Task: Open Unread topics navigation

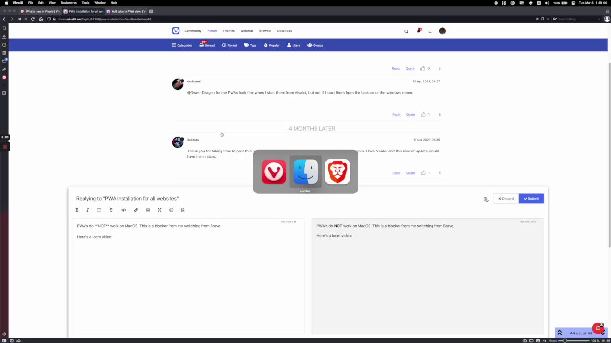Action: point(207,45)
